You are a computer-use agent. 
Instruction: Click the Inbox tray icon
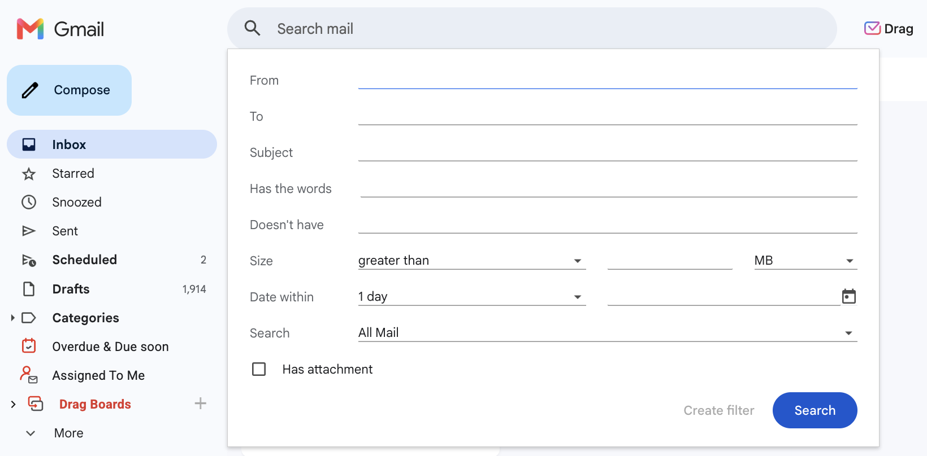[29, 144]
